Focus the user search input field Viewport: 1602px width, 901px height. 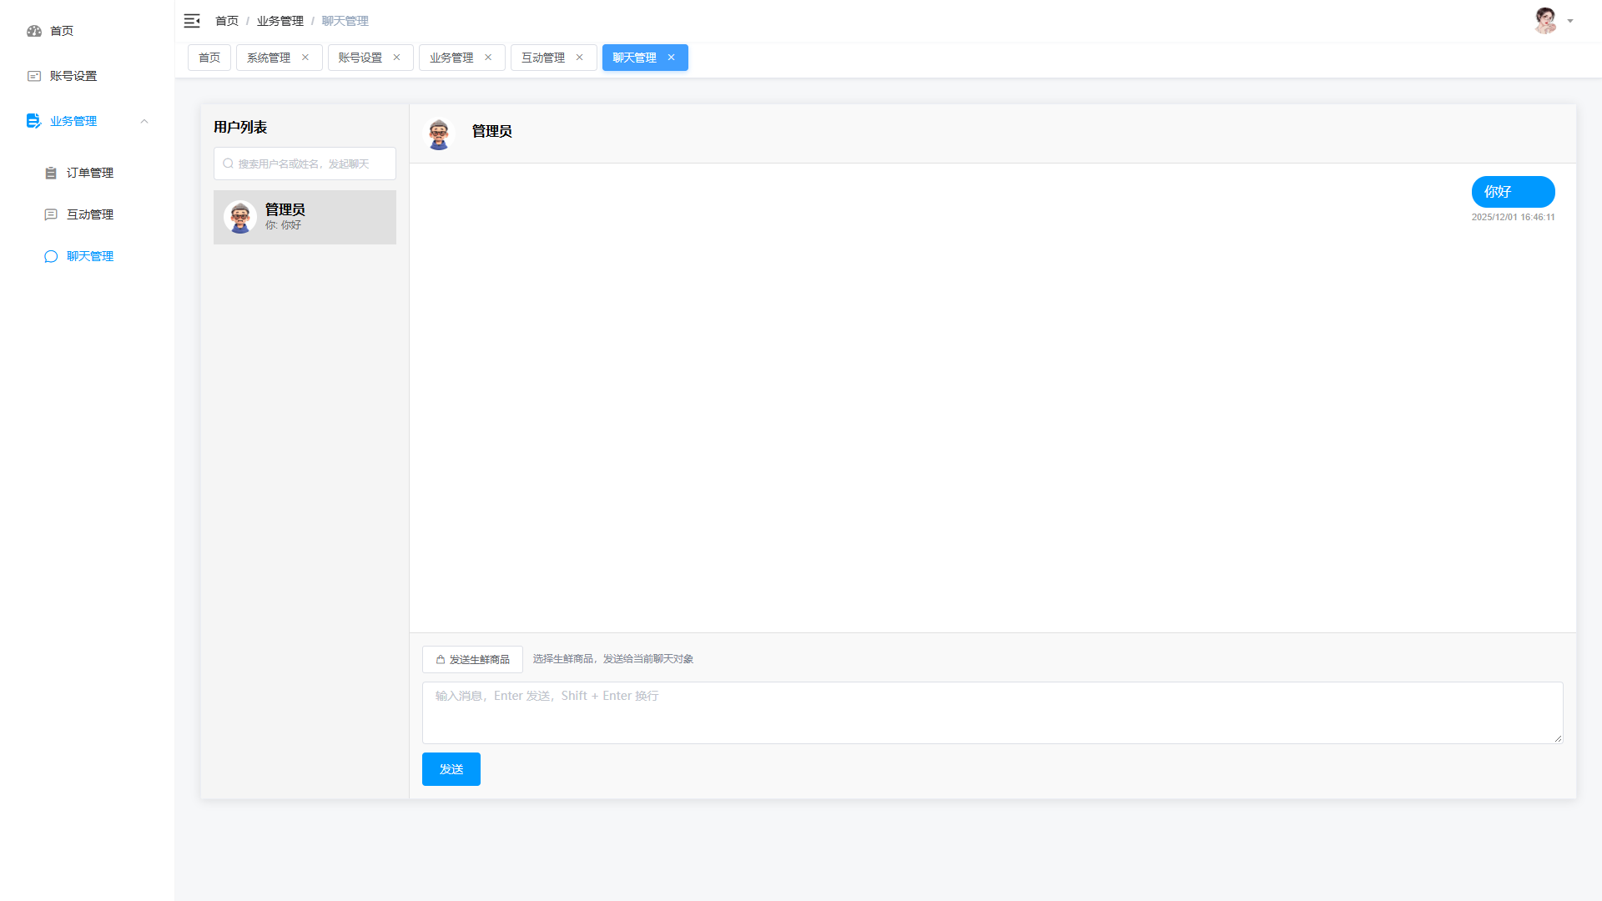pyautogui.click(x=305, y=164)
